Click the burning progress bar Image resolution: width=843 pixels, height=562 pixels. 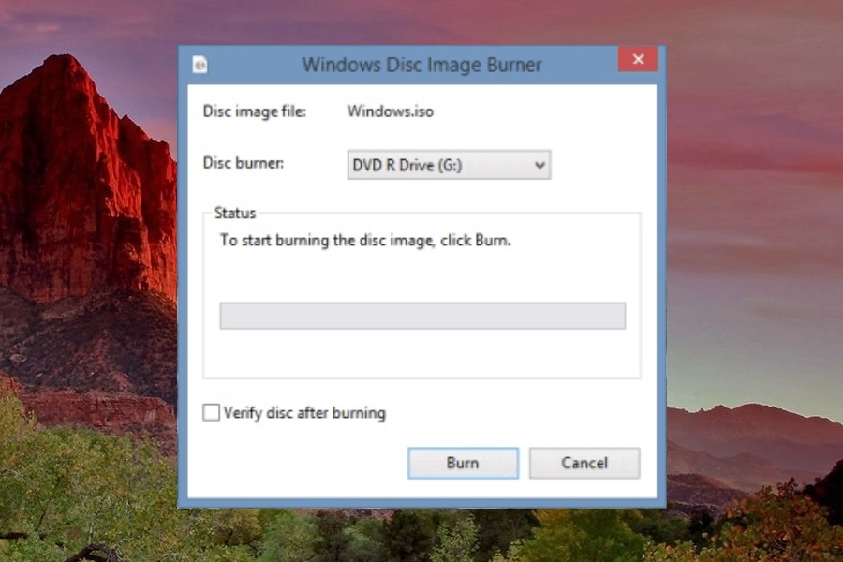421,315
